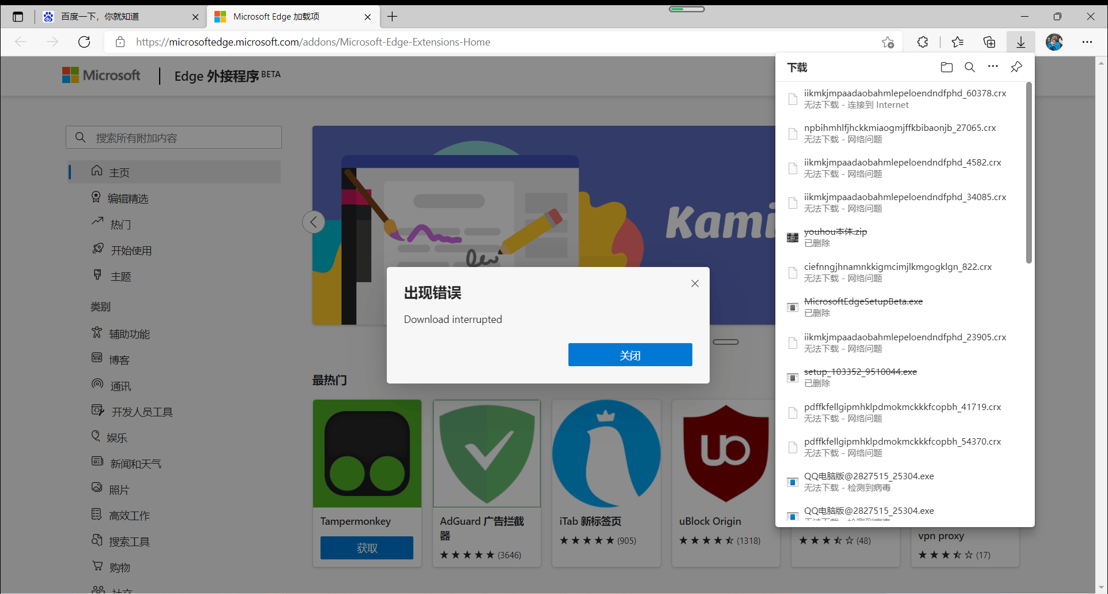The width and height of the screenshot is (1108, 594).
Task: Open 编辑精选 in the sidebar
Action: 119,198
